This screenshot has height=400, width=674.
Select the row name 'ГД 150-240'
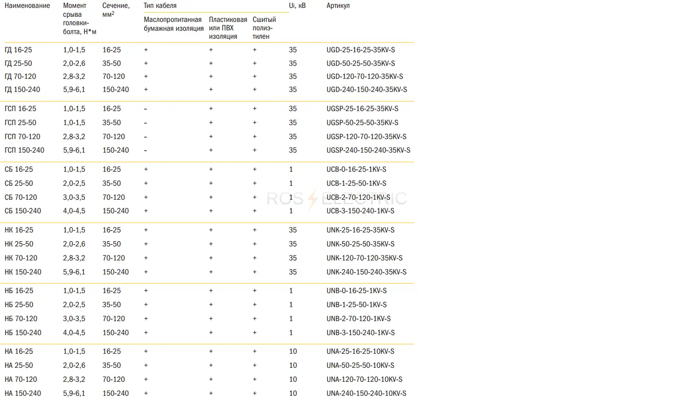(22, 90)
